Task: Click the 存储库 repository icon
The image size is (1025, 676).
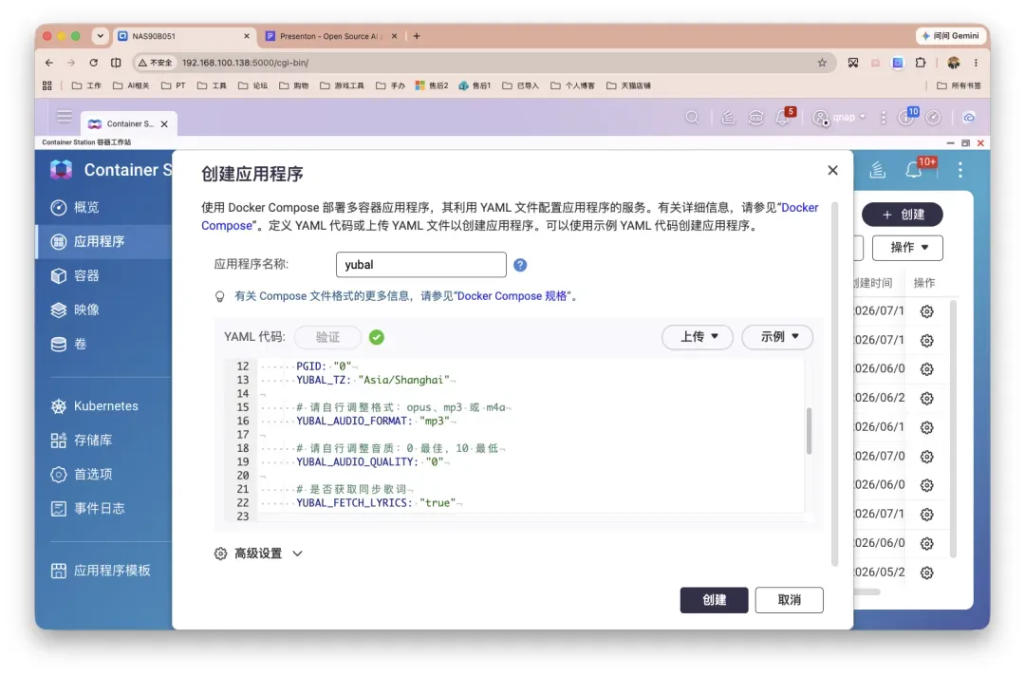Action: (58, 440)
